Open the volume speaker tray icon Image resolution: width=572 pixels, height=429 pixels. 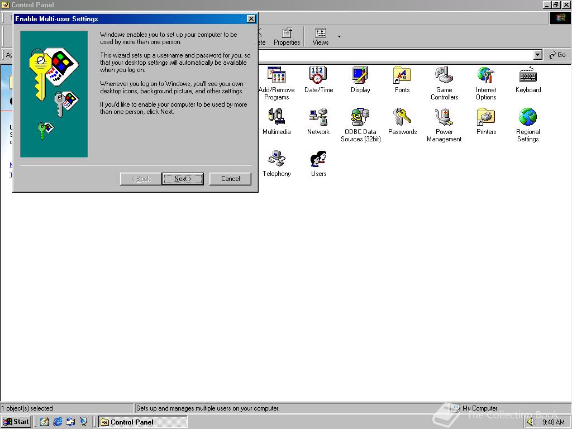point(531,422)
